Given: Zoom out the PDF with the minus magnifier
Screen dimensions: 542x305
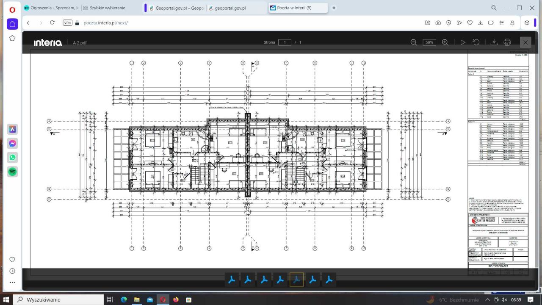Looking at the screenshot, I should [x=414, y=42].
